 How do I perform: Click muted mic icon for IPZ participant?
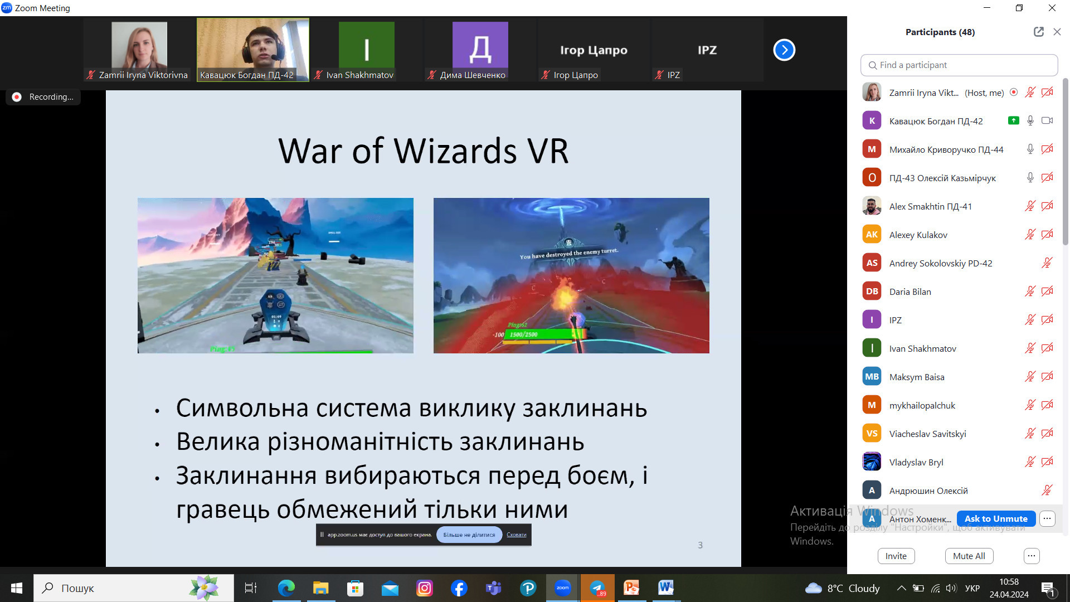1030,320
